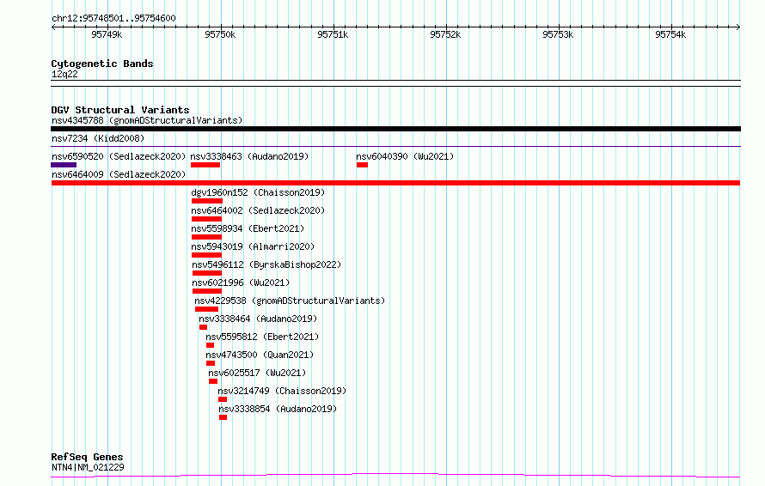
Task: Click the red bar under nsv5496112
Action: (x=207, y=273)
